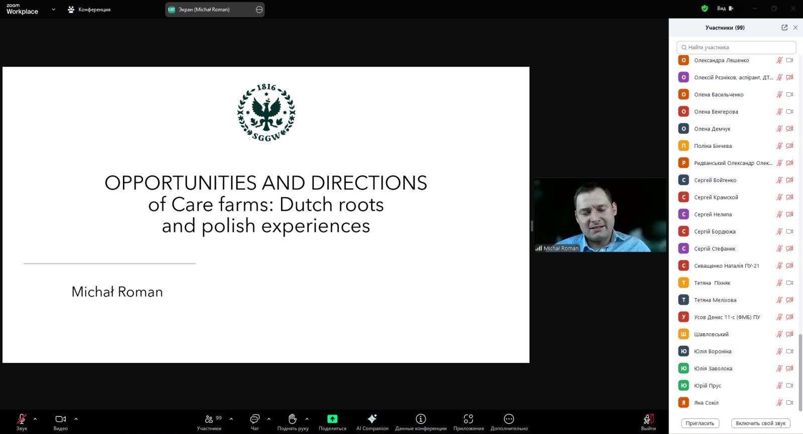803x434 pixels.
Task: Open shared screen options for Michał Roman
Action: (259, 10)
